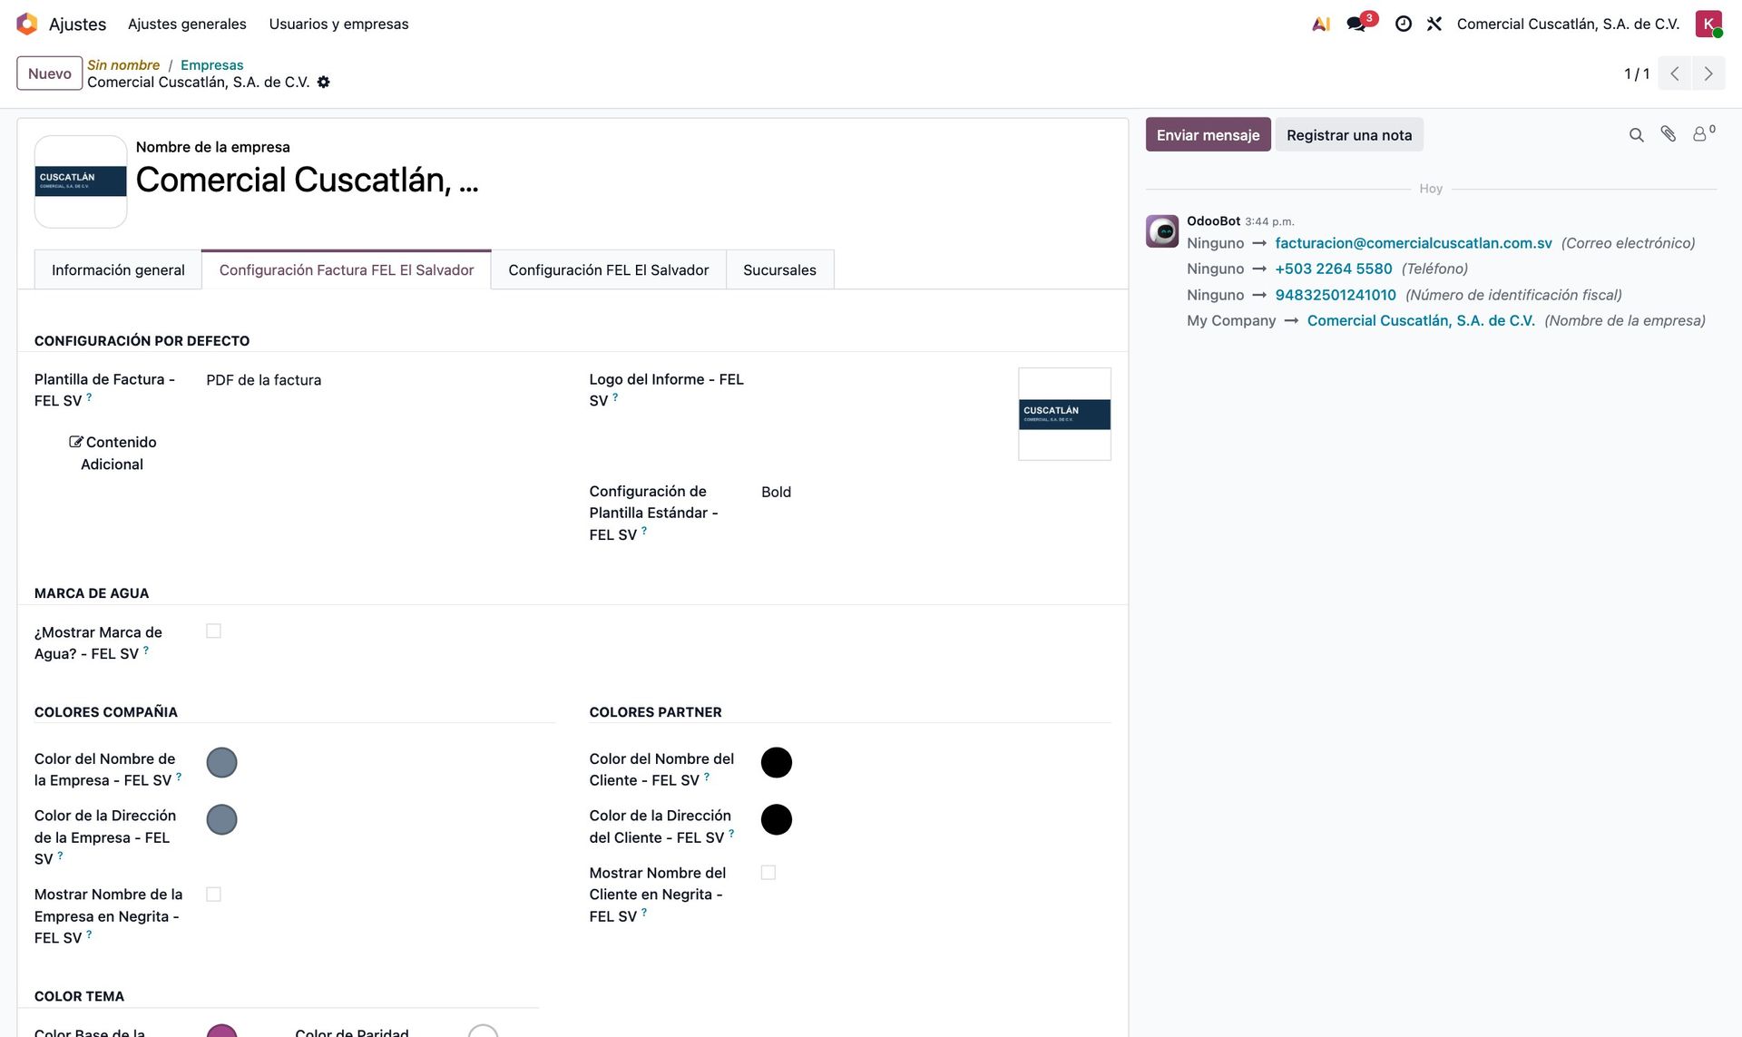This screenshot has width=1742, height=1037.
Task: Enable Mostrar Nombre del Cliente en Negrita
Action: click(x=768, y=872)
